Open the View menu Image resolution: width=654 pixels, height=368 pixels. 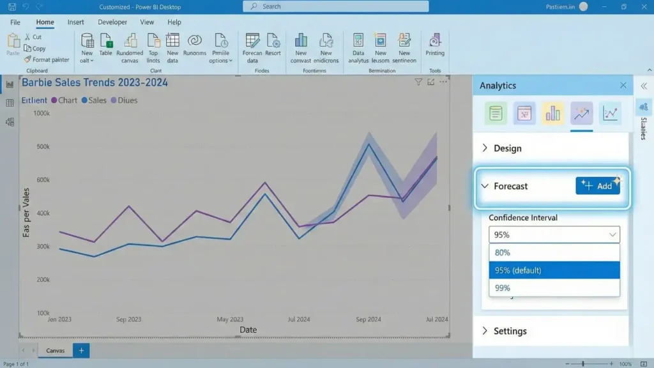click(147, 22)
